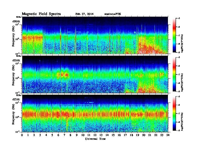Screen dimensions: 200x155
Task: Click inside the dZ/dt spectrogram plot
Action: pyautogui.click(x=95, y=113)
